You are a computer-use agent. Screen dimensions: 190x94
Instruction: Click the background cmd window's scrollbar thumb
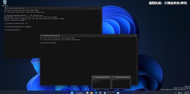click(x=101, y=12)
